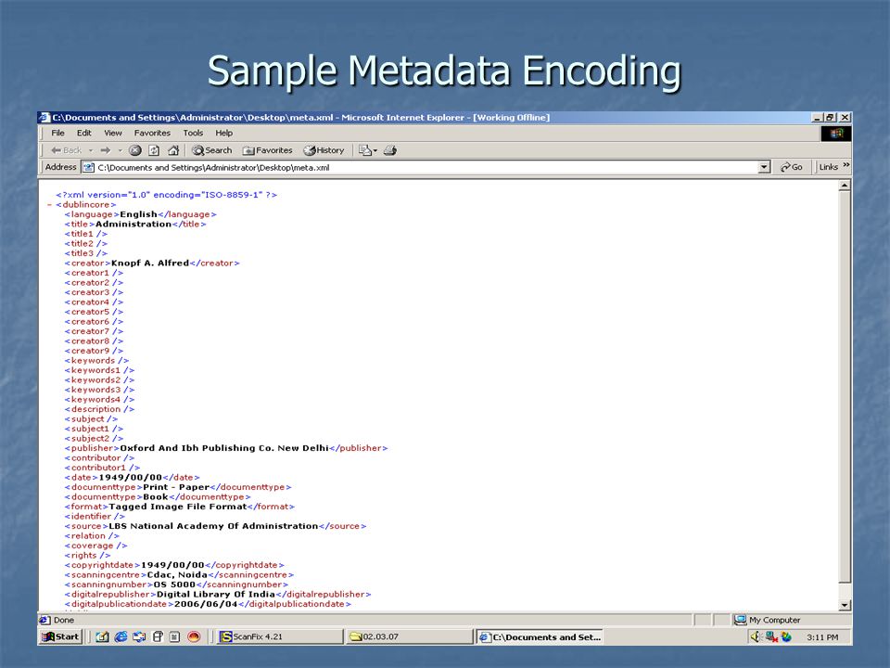Click the 'Tagged Image File Format' value
Image resolution: width=890 pixels, height=668 pixels.
[178, 507]
